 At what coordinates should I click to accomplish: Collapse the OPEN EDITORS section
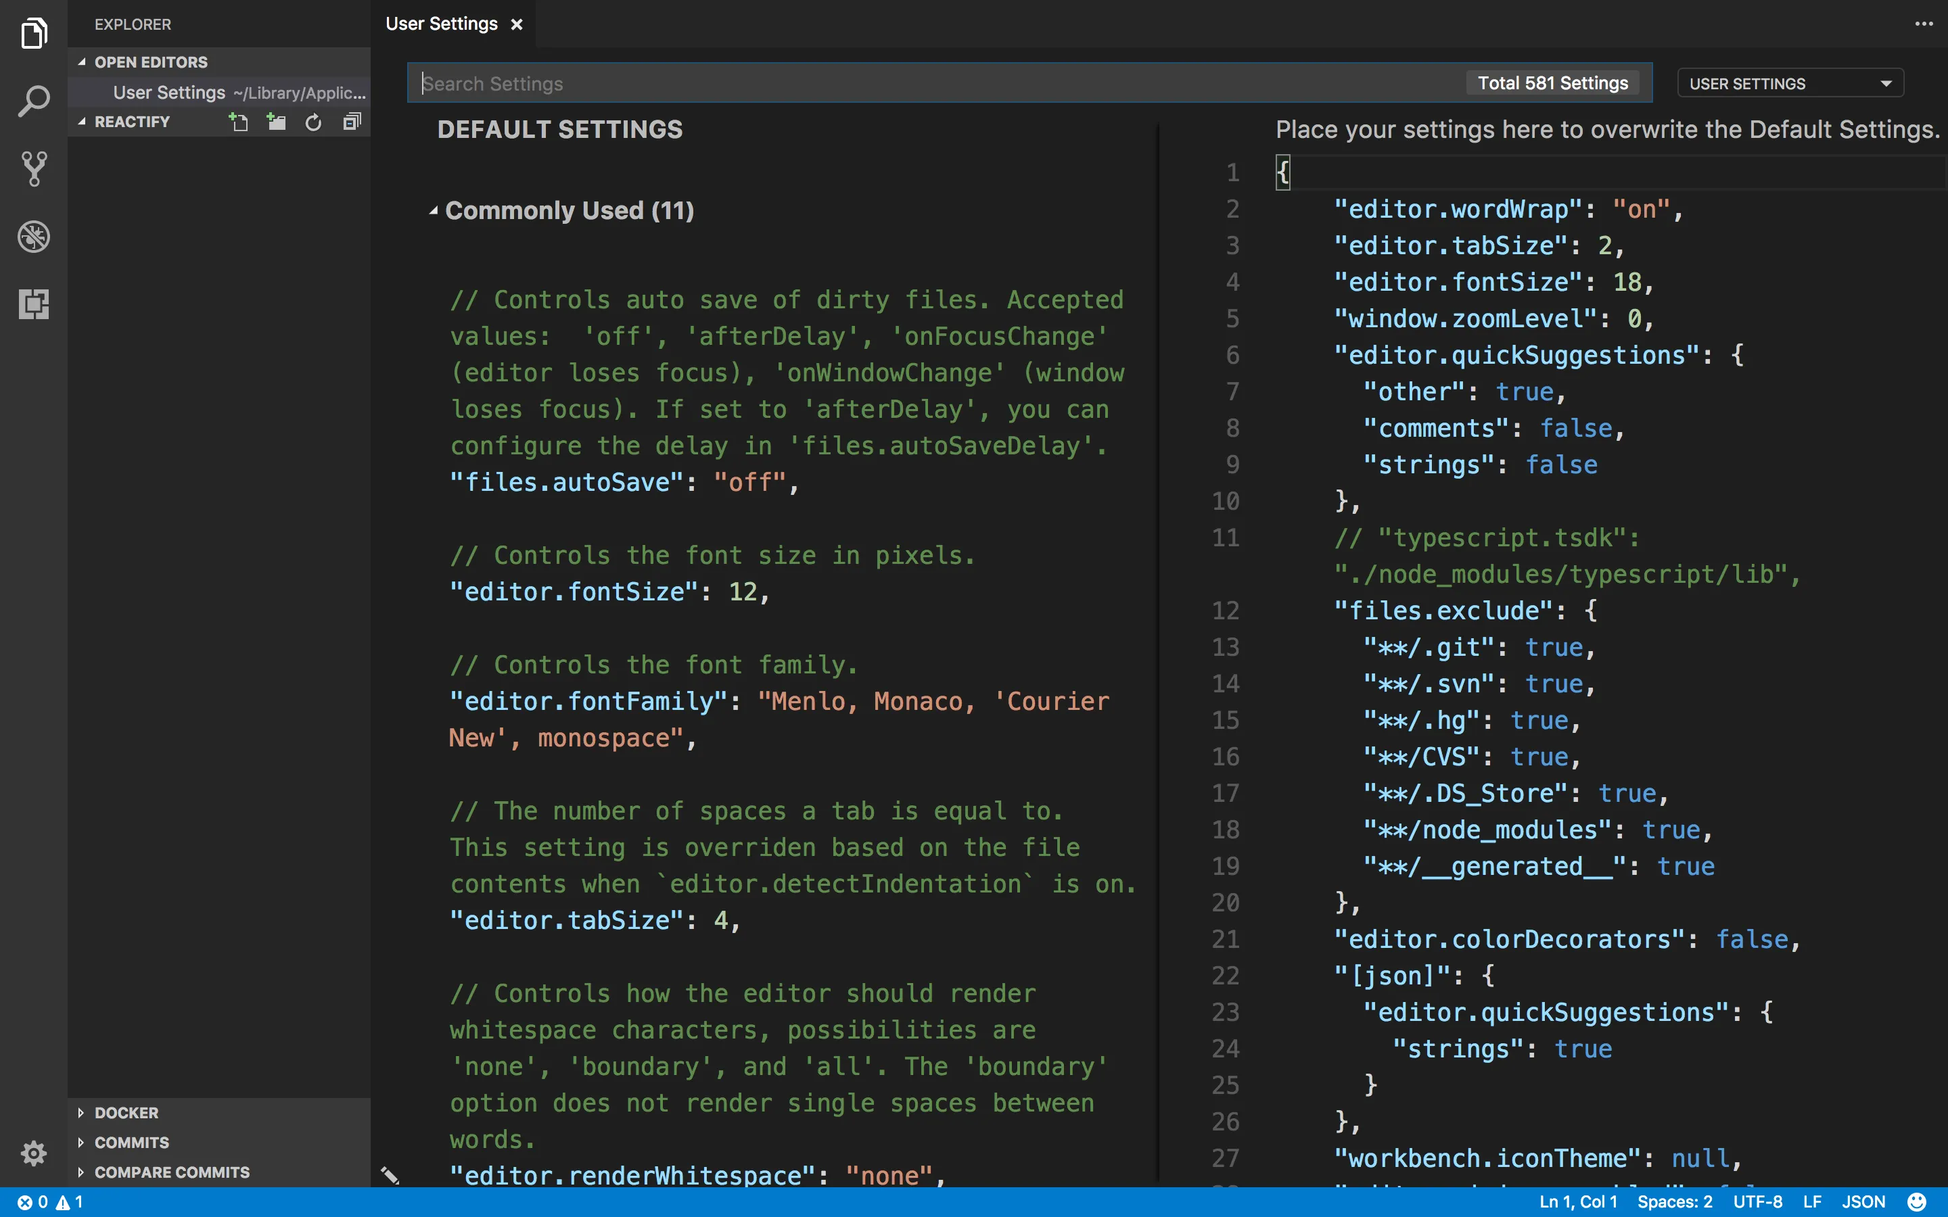pyautogui.click(x=151, y=62)
